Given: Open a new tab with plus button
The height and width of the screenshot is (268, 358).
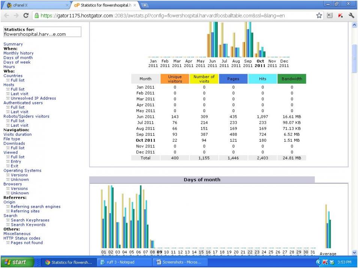Looking at the screenshot, I should pyautogui.click(x=145, y=5).
